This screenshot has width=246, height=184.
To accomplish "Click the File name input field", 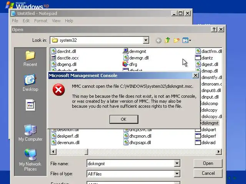I will (x=131, y=164).
